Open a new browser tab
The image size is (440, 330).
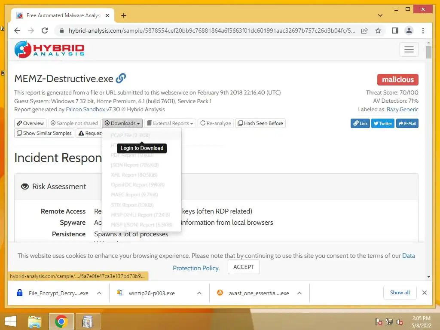(x=124, y=15)
